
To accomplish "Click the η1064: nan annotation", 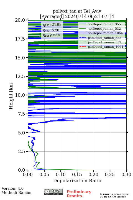I will pyautogui.click(x=52, y=35).
